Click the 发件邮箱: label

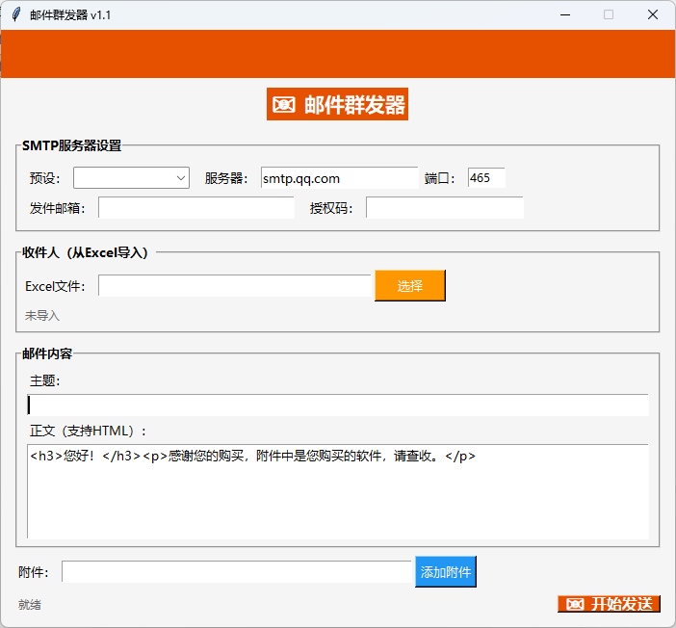click(x=58, y=208)
